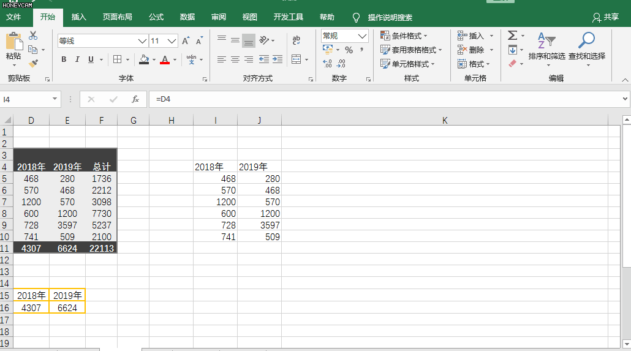
Task: Click the Fill down arrow icon
Action: pos(512,50)
